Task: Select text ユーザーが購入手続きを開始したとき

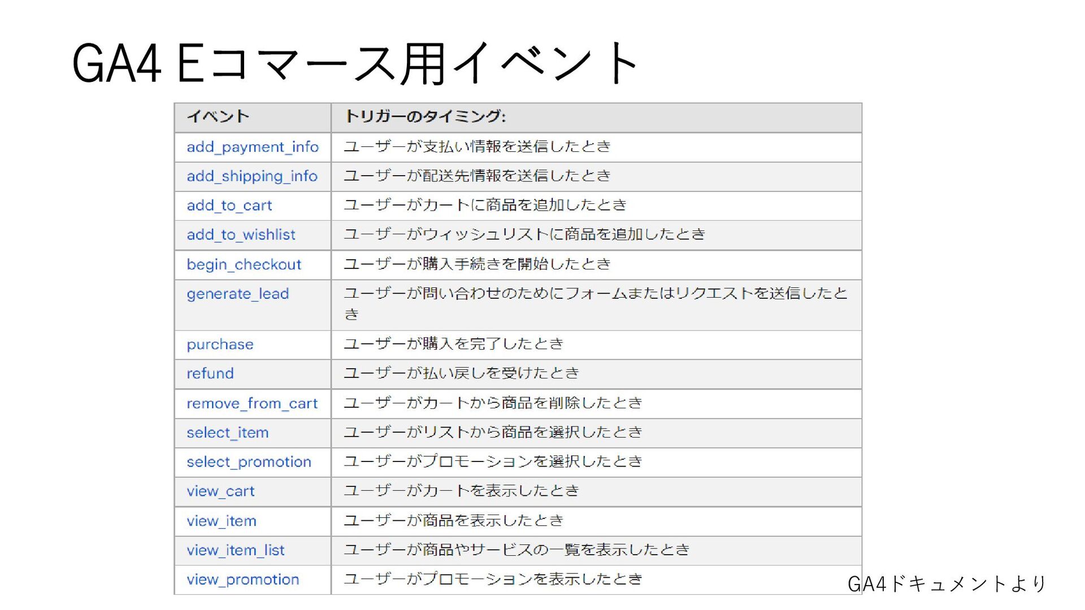Action: pyautogui.click(x=478, y=264)
